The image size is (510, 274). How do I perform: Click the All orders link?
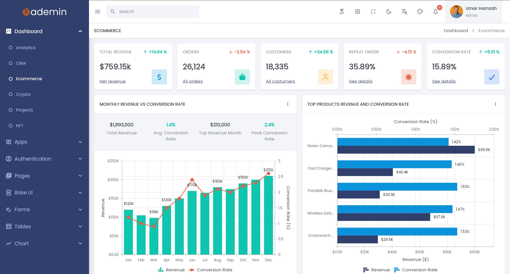(x=193, y=82)
